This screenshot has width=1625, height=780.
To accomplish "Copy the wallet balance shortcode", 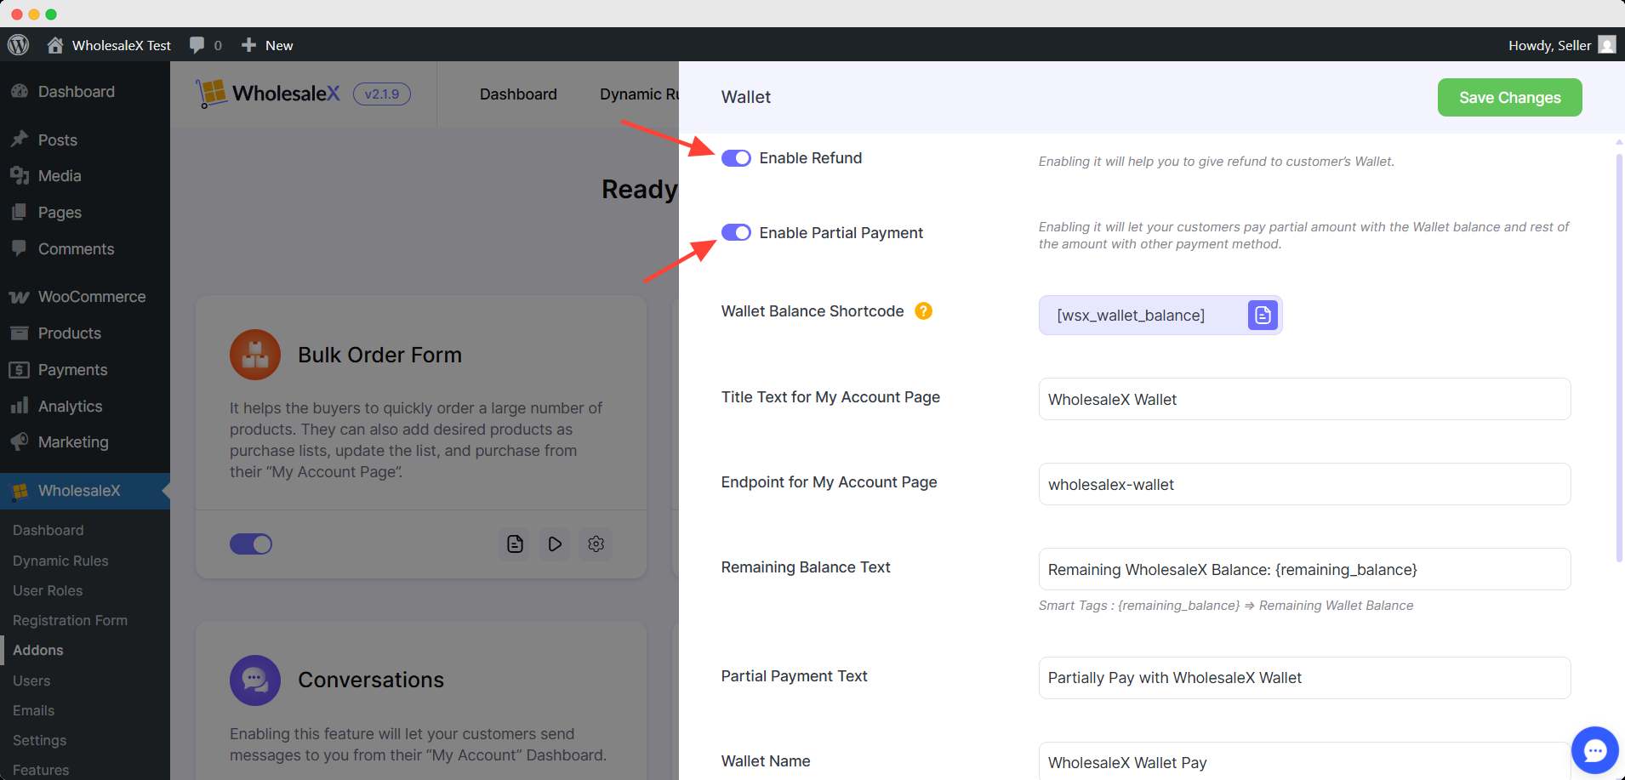I will (1263, 316).
